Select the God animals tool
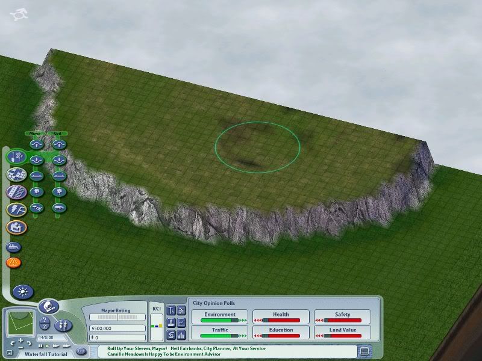This screenshot has height=361, width=482. 59,208
